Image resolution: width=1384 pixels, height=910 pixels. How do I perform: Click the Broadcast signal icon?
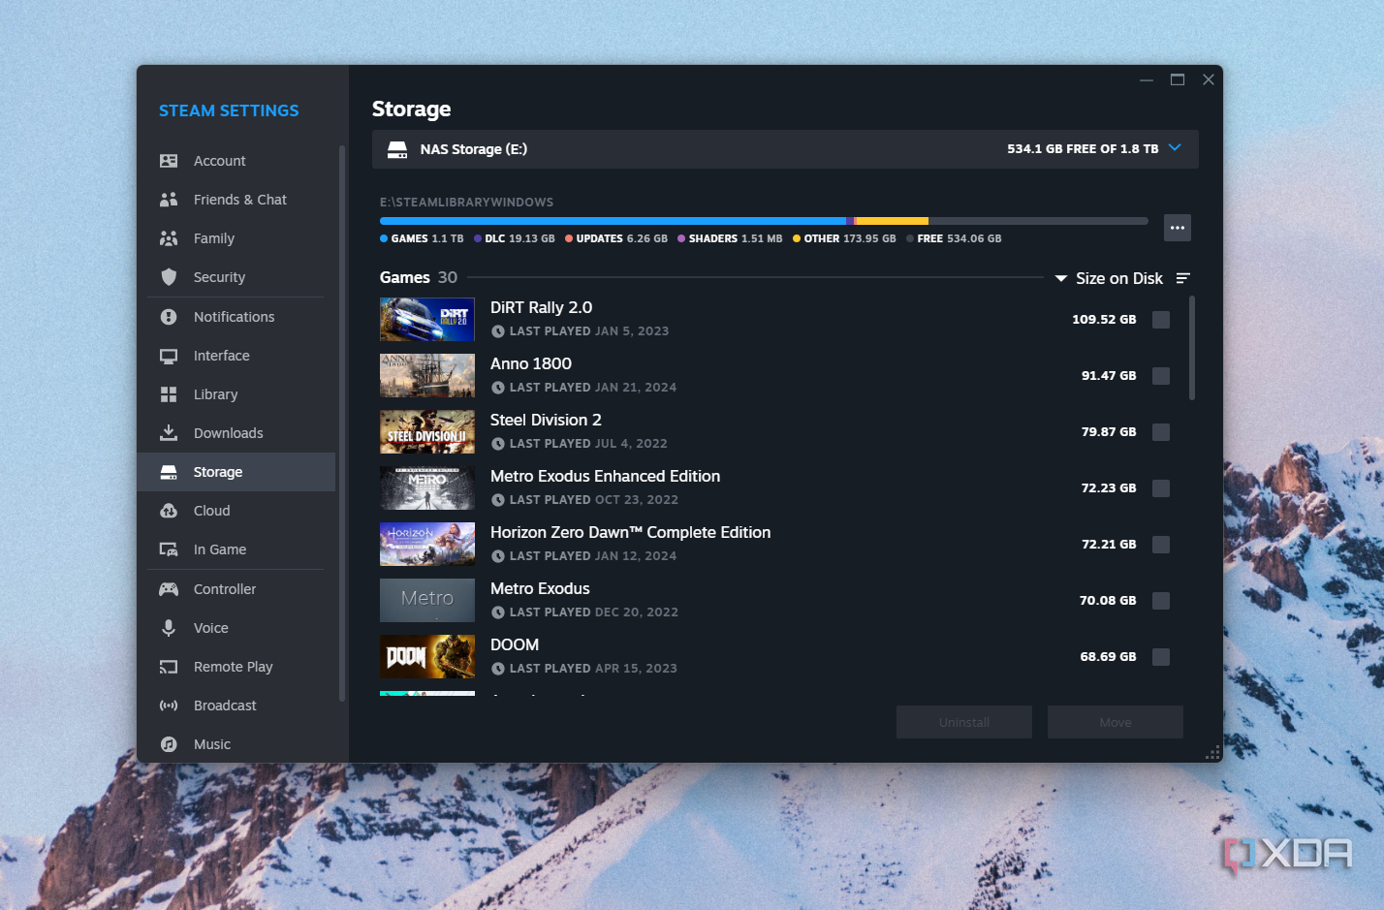pyautogui.click(x=169, y=706)
